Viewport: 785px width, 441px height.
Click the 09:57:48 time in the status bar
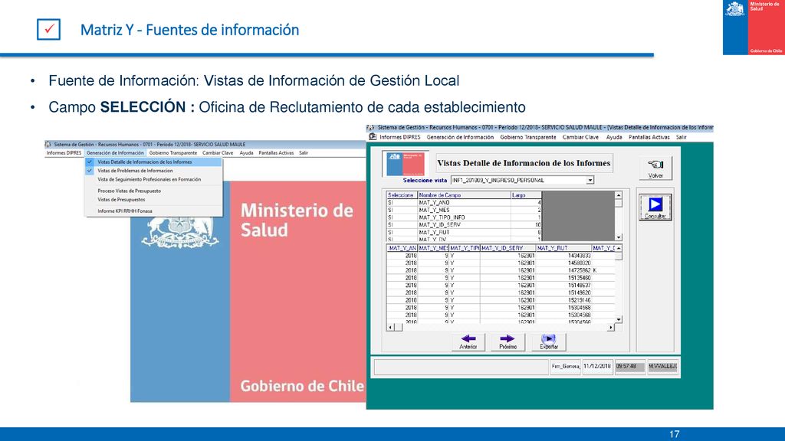click(x=630, y=367)
